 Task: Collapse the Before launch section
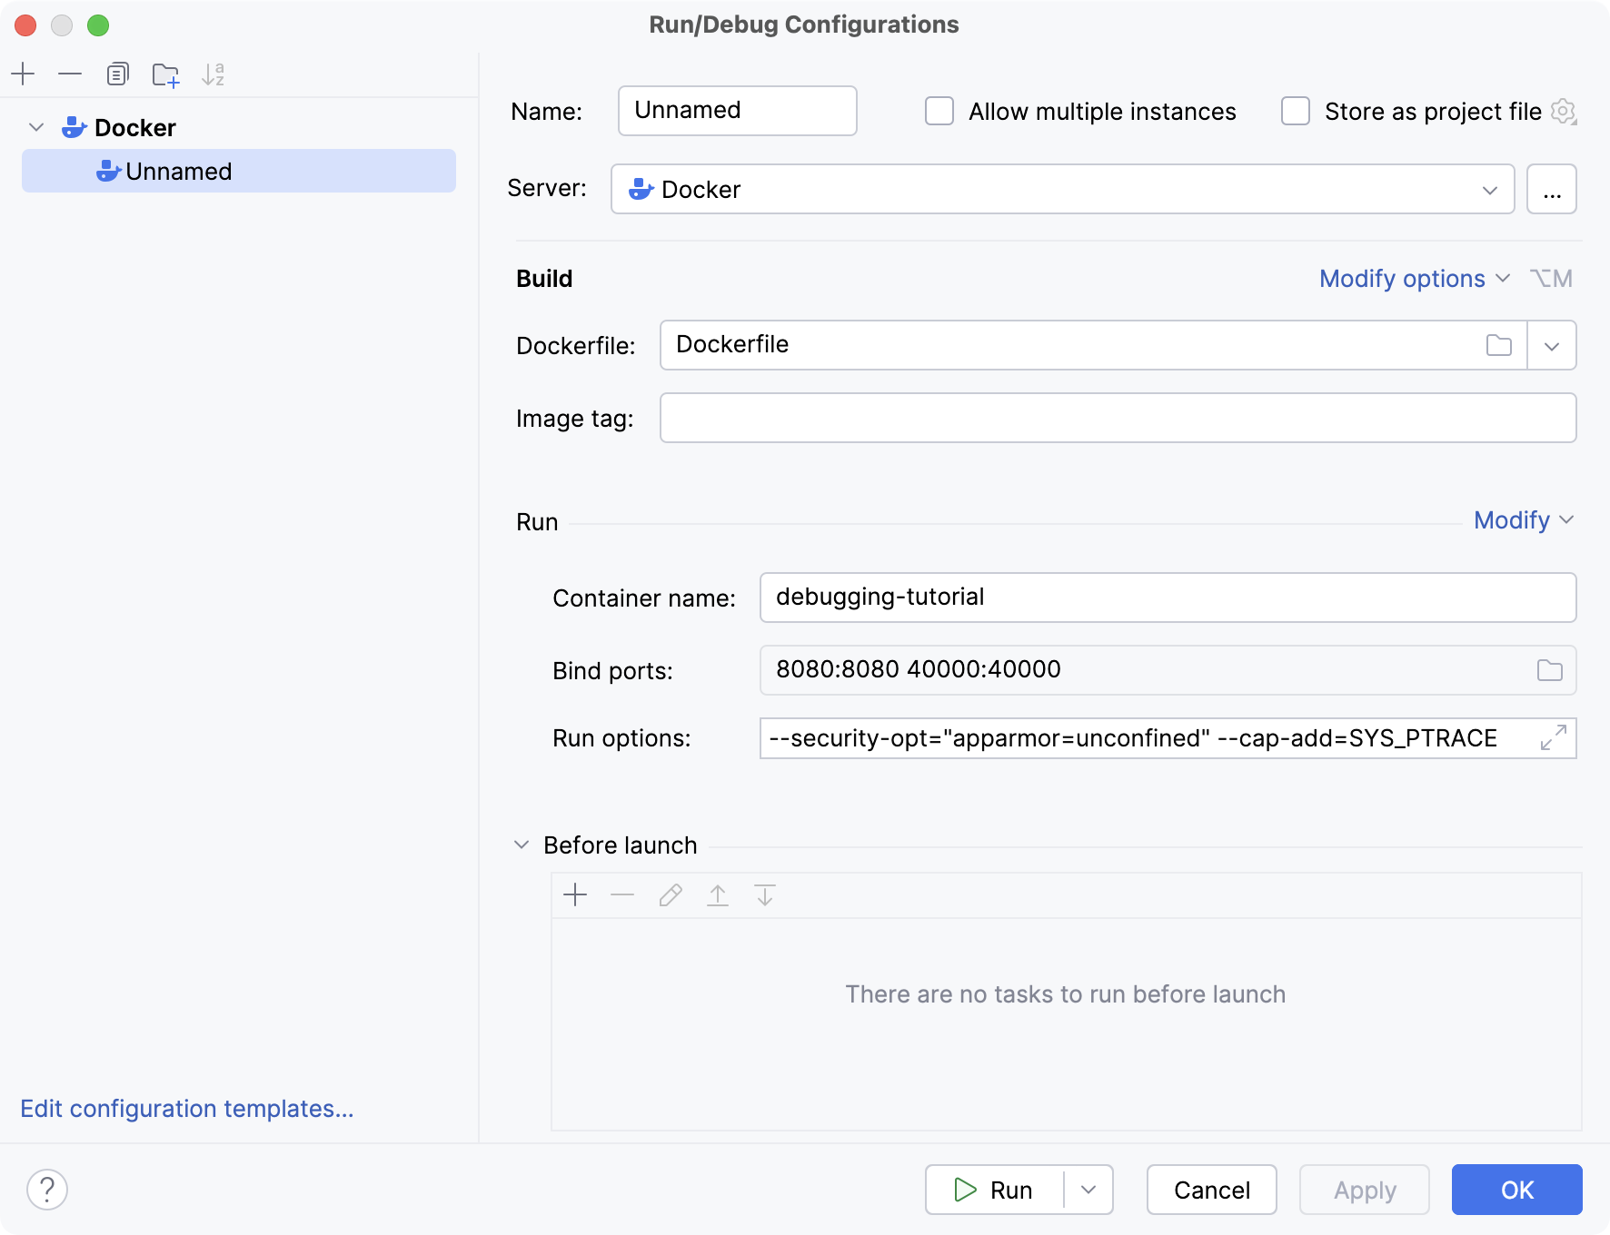(522, 844)
